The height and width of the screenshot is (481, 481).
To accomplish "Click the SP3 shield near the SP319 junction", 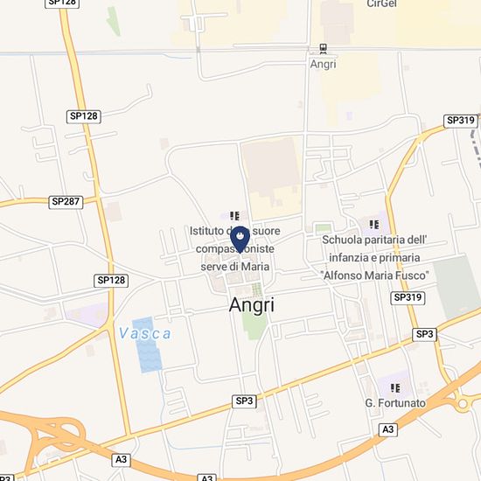I will tap(424, 334).
